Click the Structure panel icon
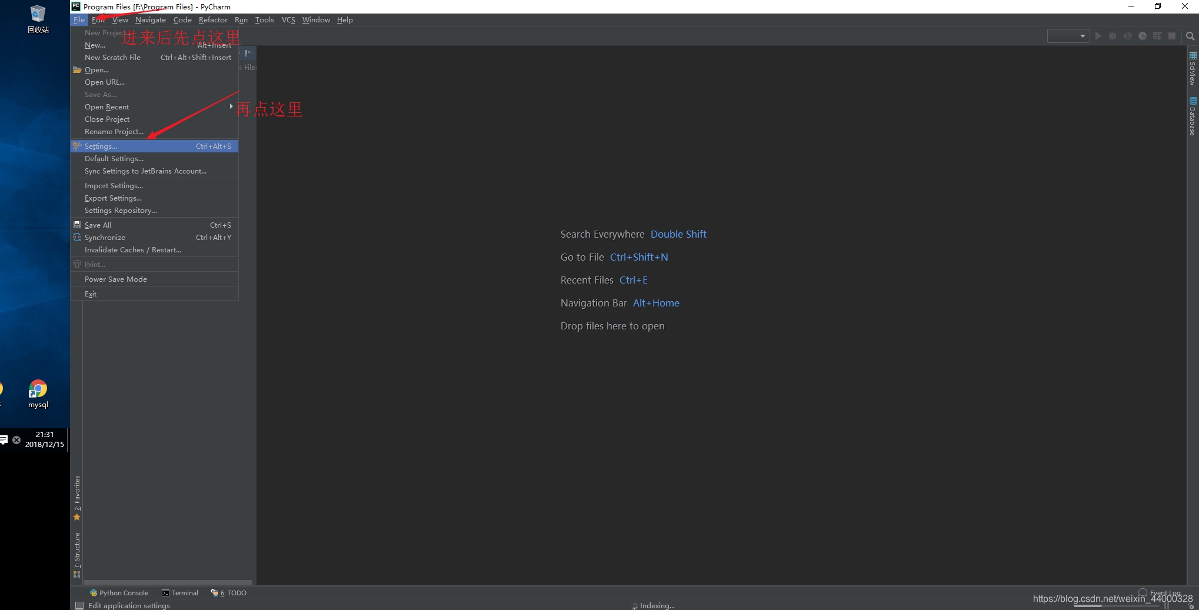The image size is (1199, 610). pyautogui.click(x=76, y=574)
